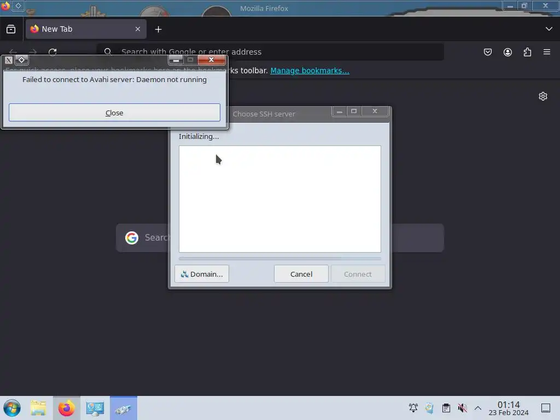This screenshot has height=420, width=560.
Task: Close the Avahi error window with red X
Action: (x=212, y=60)
